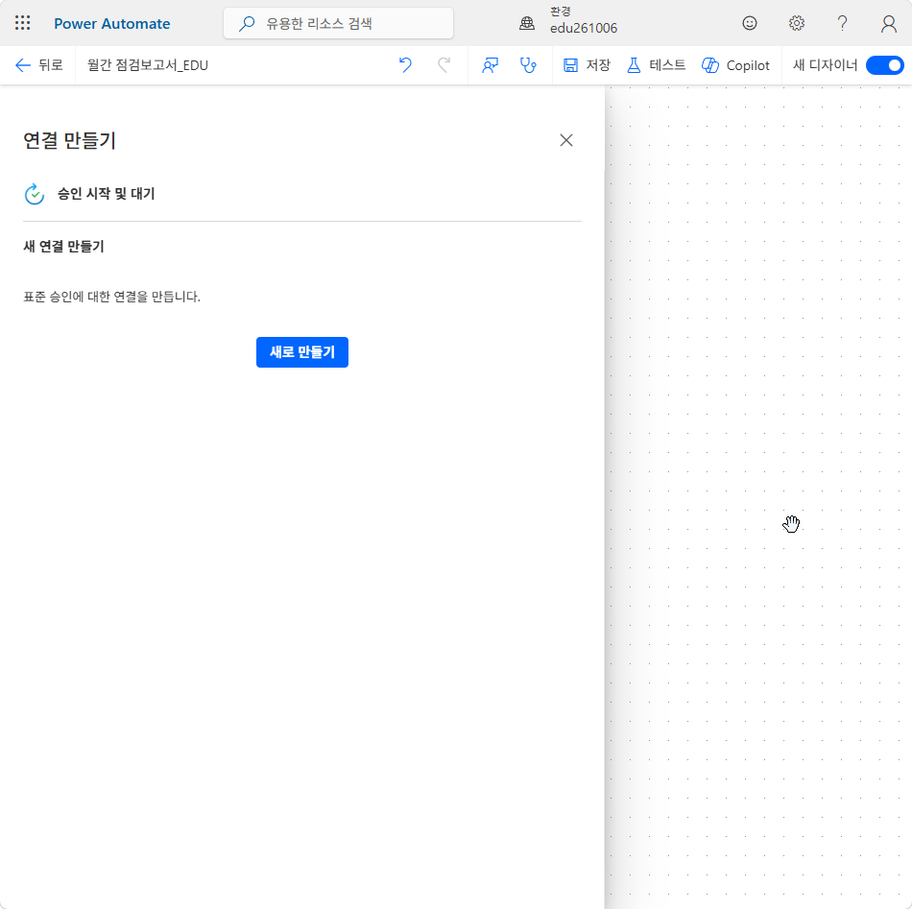Close the 연결 만들기 panel
This screenshot has height=909, width=912.
coord(566,140)
